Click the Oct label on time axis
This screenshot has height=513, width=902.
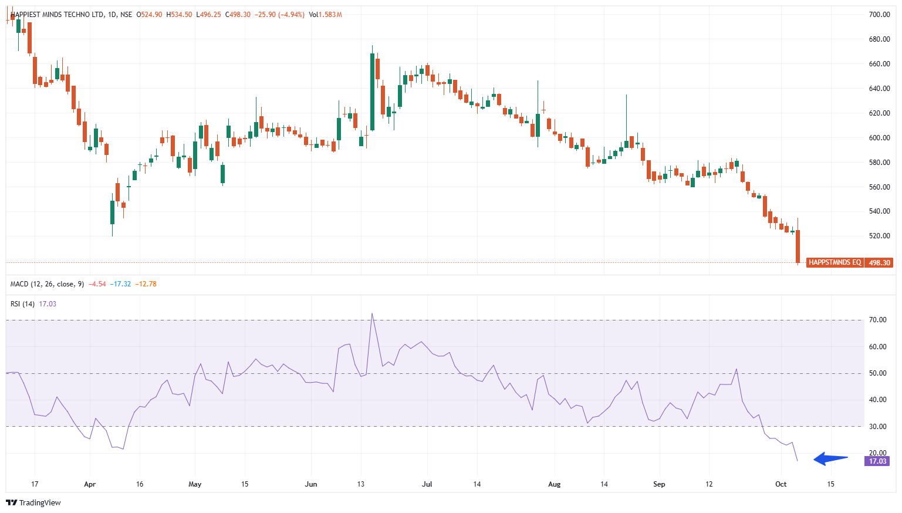coord(781,484)
